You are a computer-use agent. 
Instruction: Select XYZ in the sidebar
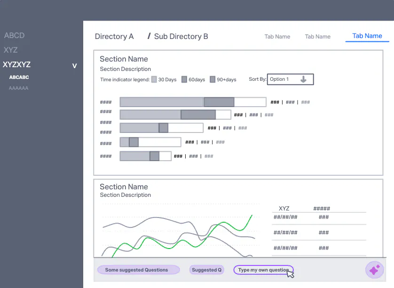tap(10, 50)
